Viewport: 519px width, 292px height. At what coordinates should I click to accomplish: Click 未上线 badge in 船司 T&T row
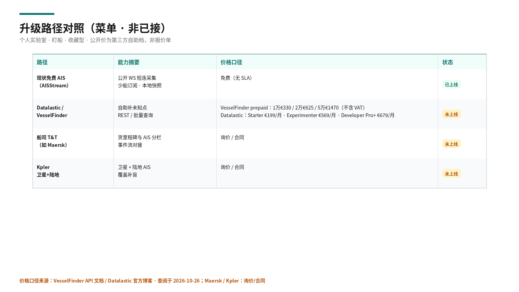coord(451,144)
